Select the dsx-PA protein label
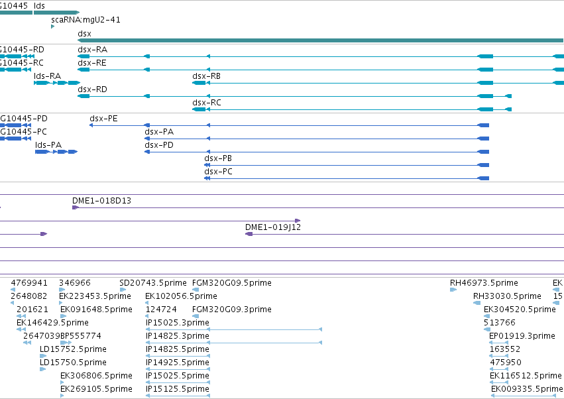This screenshot has width=564, height=399. click(x=159, y=132)
